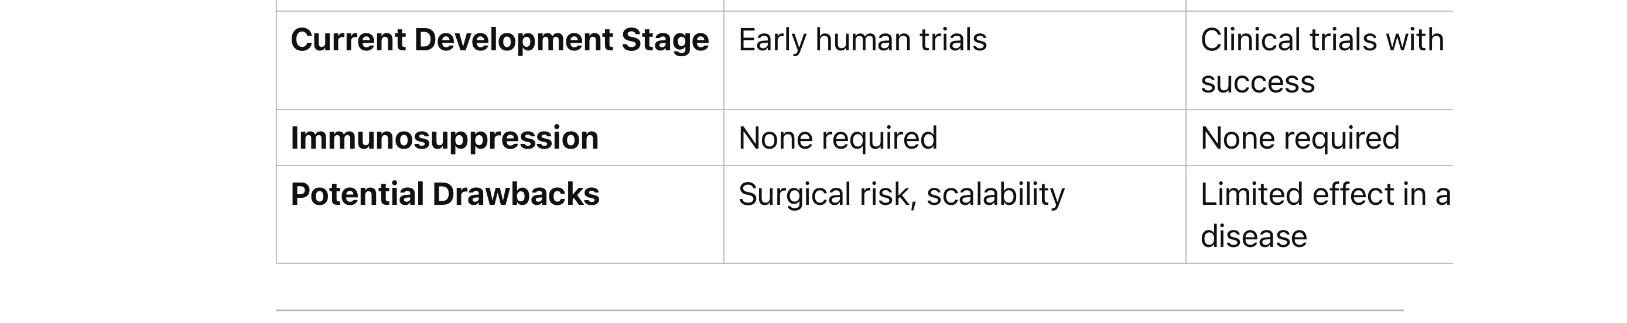Click the word "scalability"
This screenshot has height=323, width=1627.
pyautogui.click(x=996, y=194)
